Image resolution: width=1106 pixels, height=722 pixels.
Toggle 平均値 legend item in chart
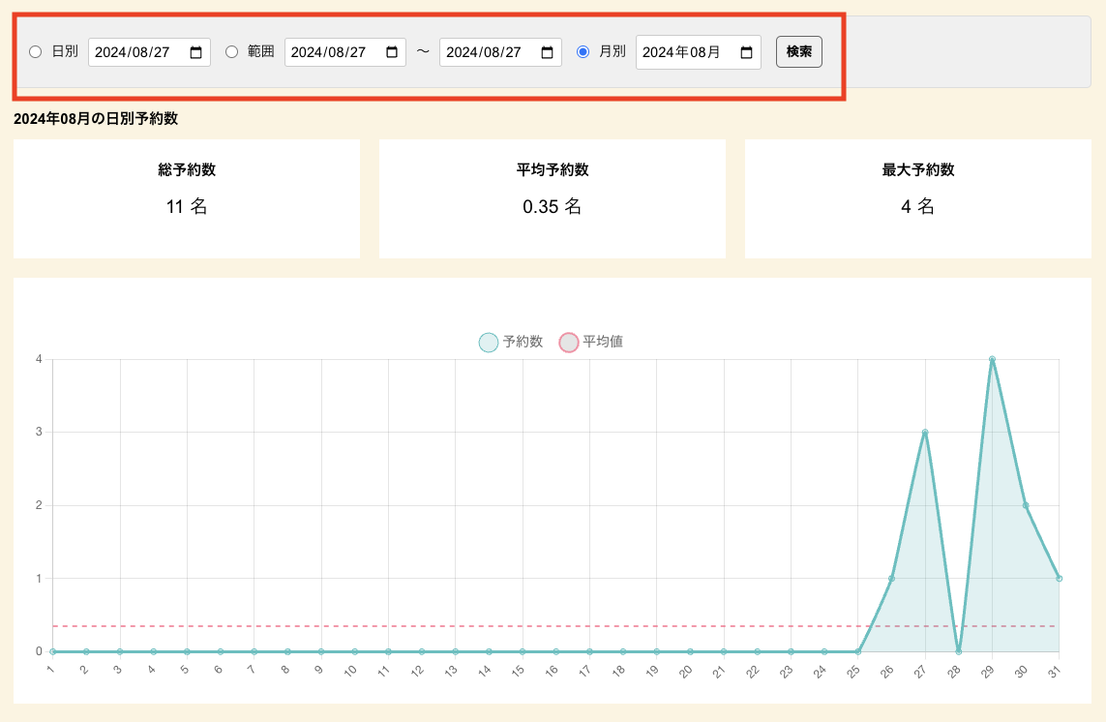(591, 343)
